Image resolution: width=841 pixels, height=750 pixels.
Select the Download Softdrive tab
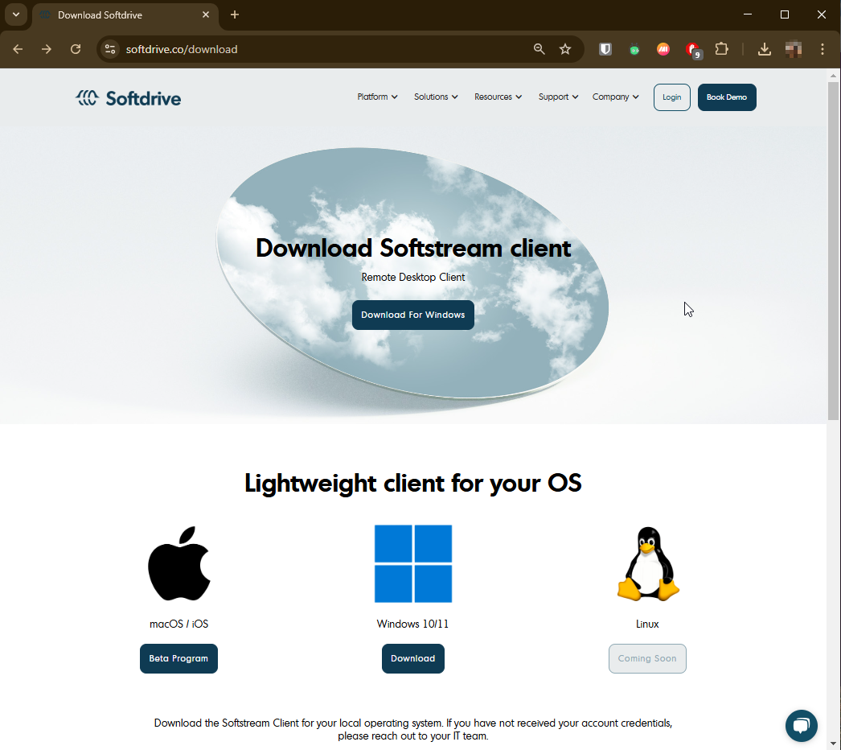[x=125, y=15]
